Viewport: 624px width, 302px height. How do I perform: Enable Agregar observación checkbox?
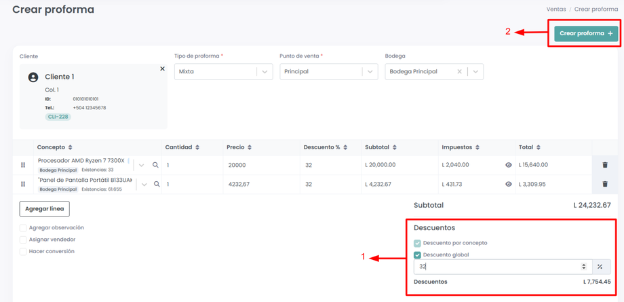pyautogui.click(x=23, y=228)
